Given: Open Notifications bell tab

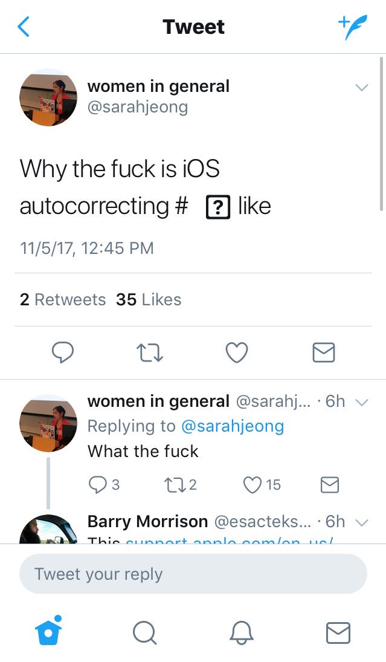Looking at the screenshot, I should 241,633.
